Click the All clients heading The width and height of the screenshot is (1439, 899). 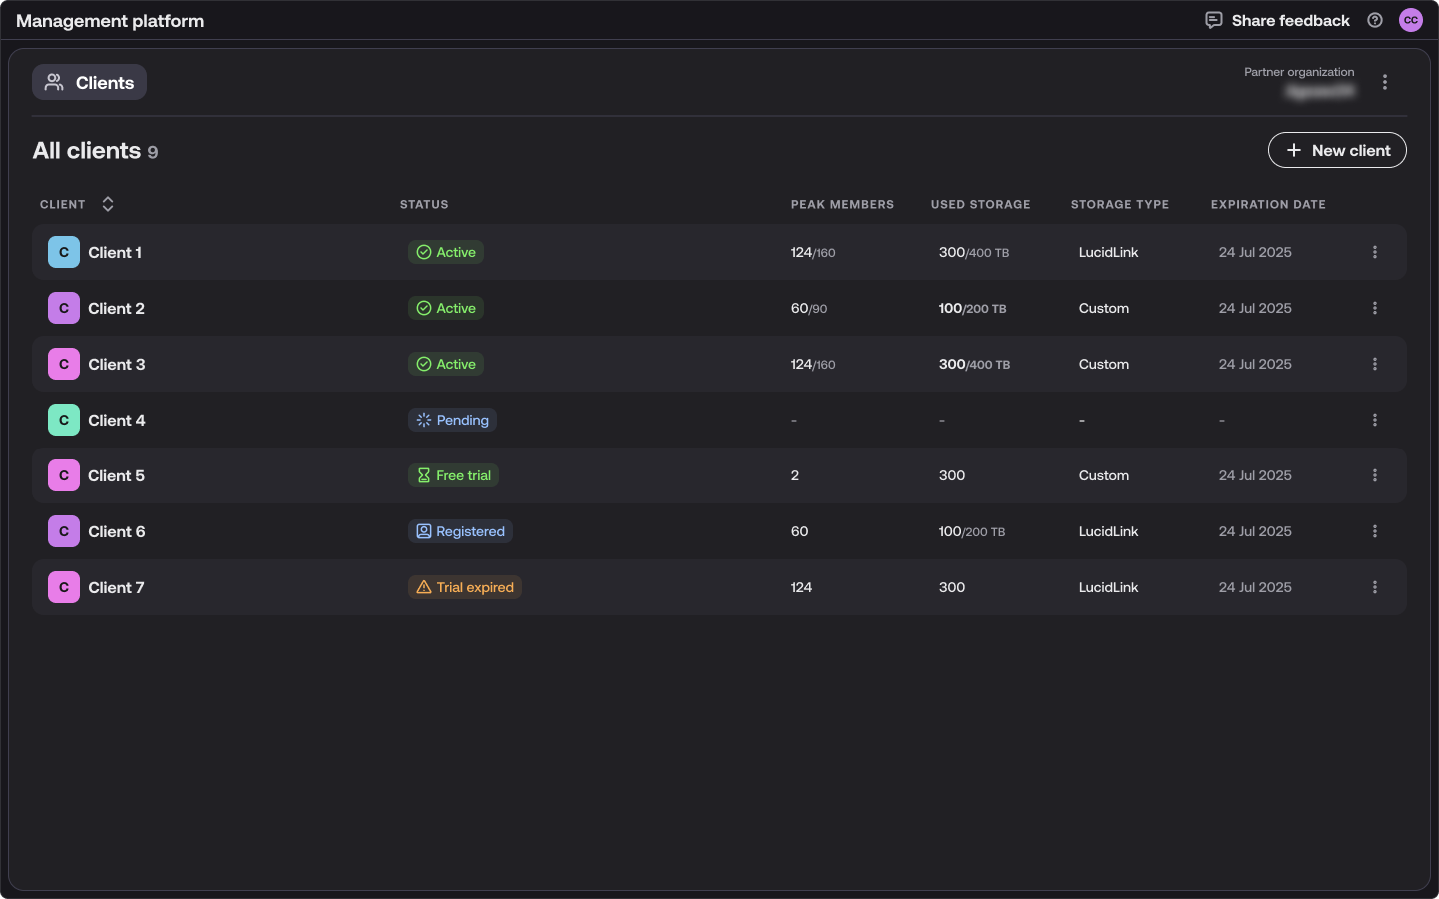point(87,150)
